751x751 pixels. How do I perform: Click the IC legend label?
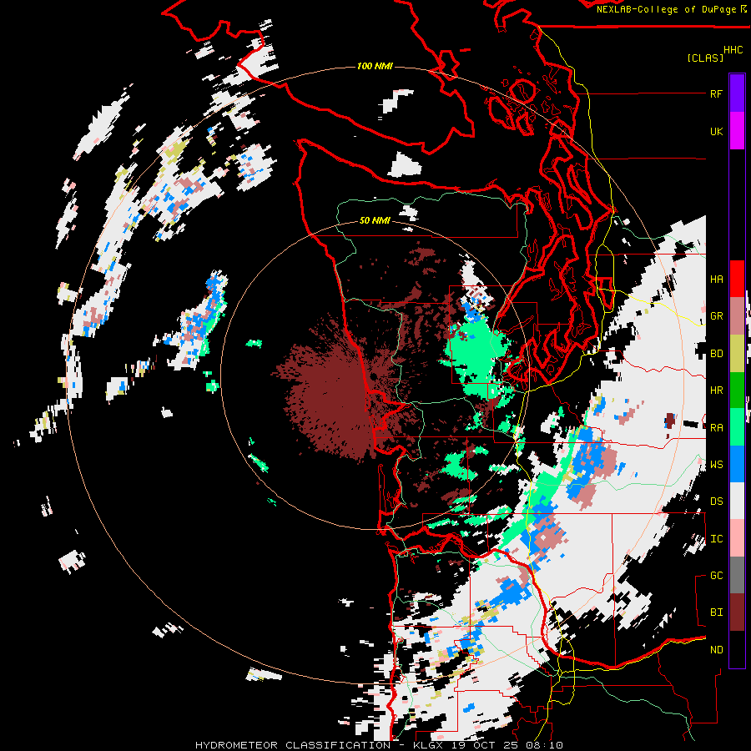(x=716, y=539)
